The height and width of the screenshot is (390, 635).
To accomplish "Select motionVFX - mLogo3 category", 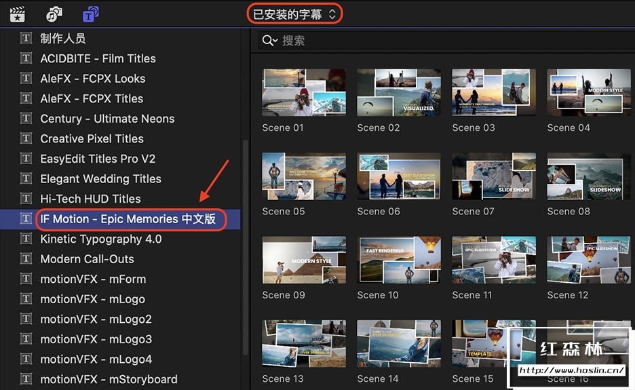I will pos(120,339).
